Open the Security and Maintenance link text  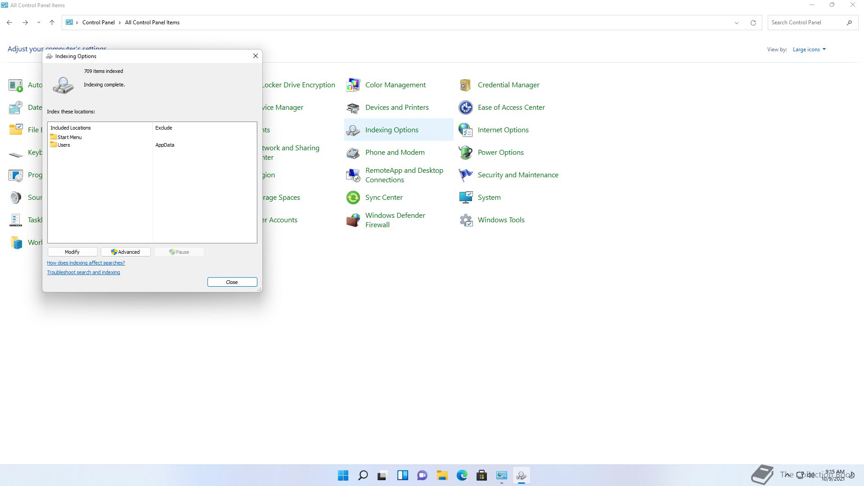(518, 175)
